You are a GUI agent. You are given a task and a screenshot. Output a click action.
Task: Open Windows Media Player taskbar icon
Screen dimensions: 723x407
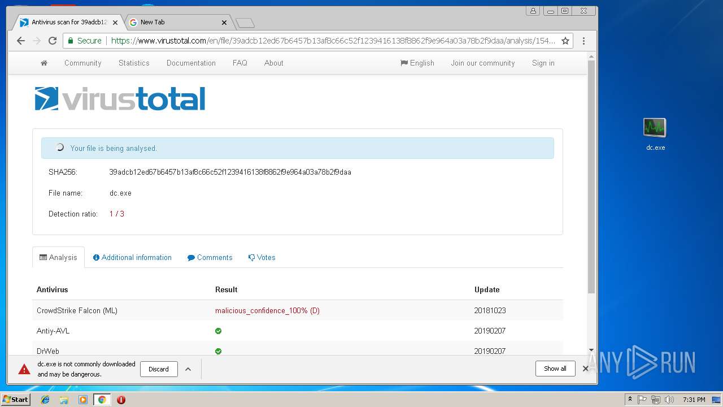tap(83, 400)
